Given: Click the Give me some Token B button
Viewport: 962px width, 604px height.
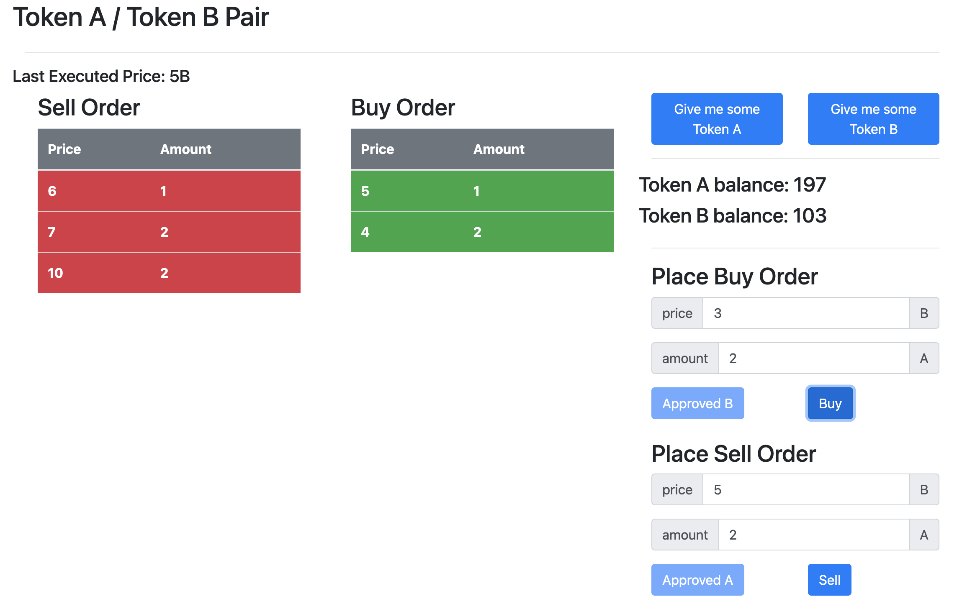Looking at the screenshot, I should pyautogui.click(x=873, y=119).
